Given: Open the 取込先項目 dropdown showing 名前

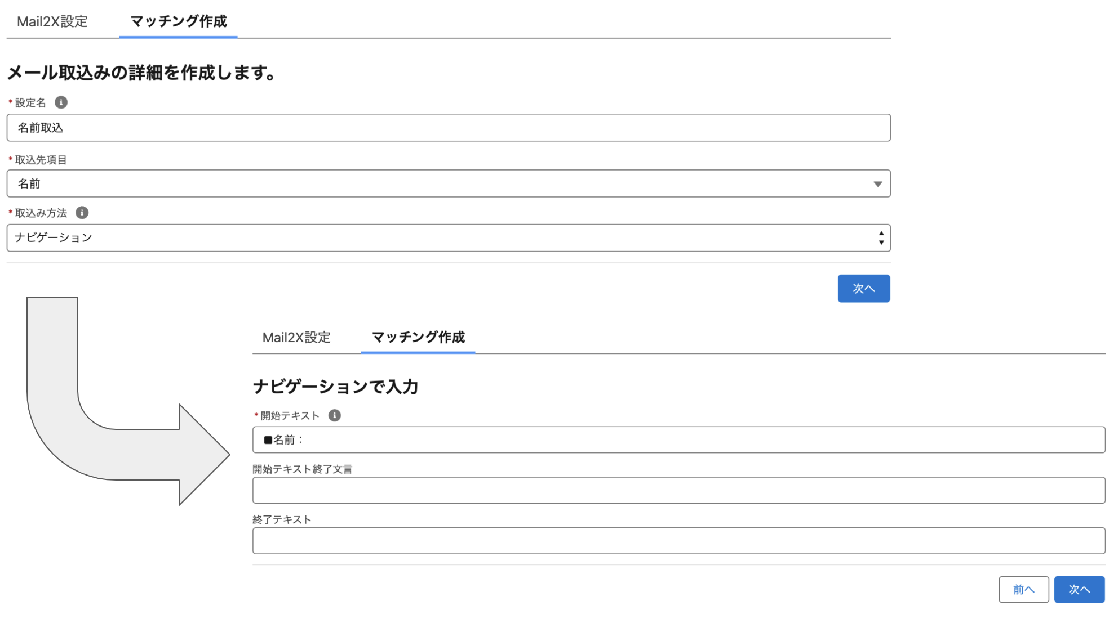Looking at the screenshot, I should point(449,183).
